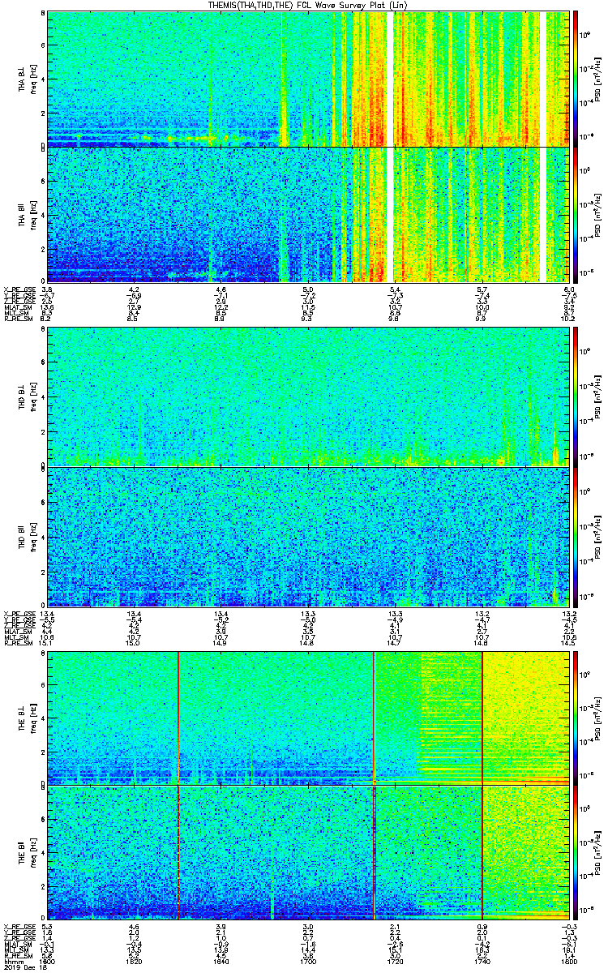Click the red vertical marker near 1740 in THE B-perpendicular panel
Screen dimensions: 608x973
point(482,717)
